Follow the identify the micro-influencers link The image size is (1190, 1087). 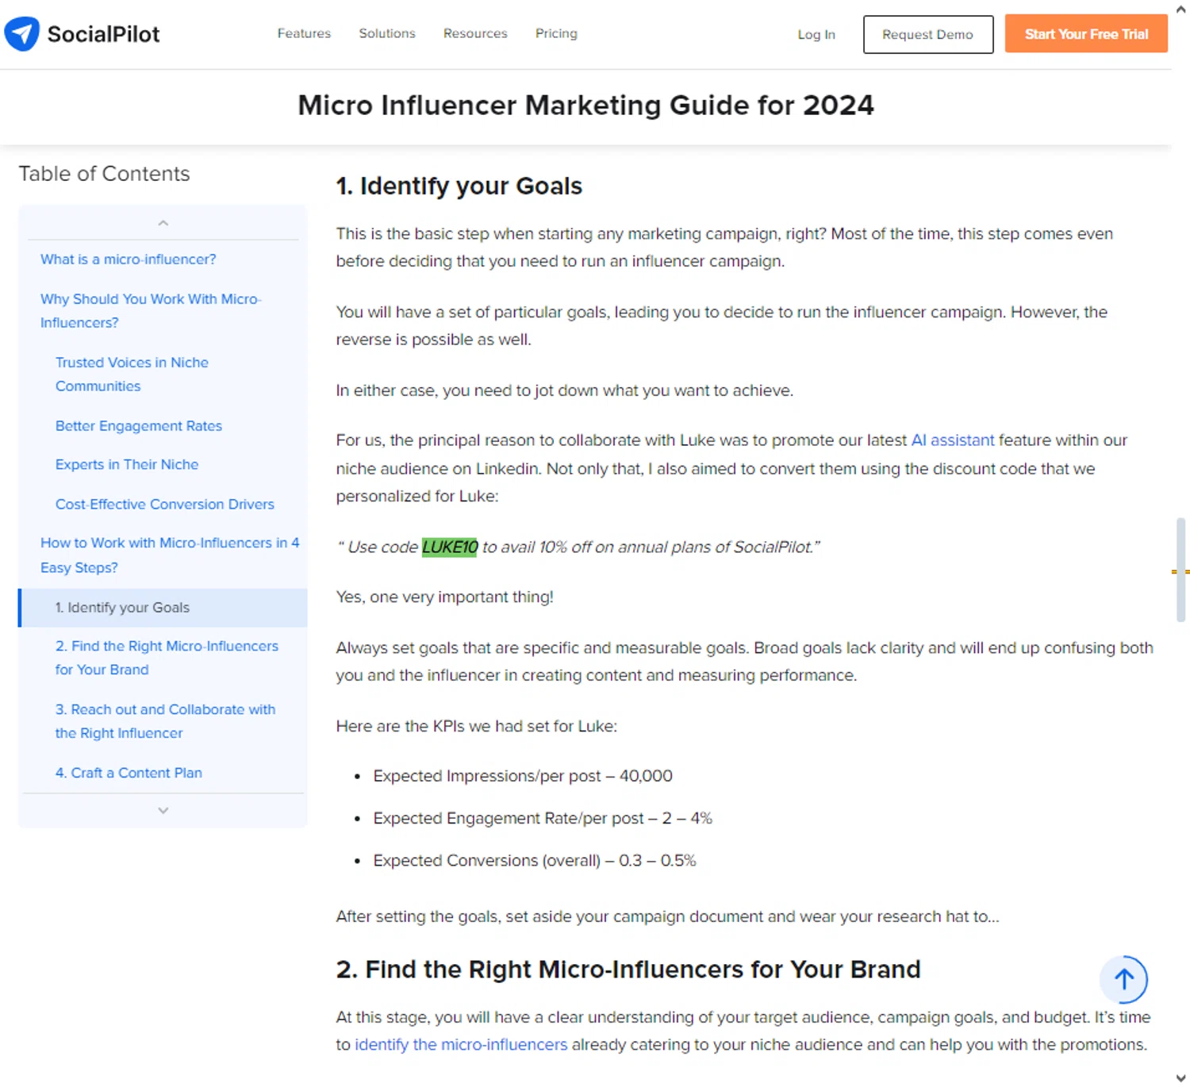click(x=461, y=1044)
